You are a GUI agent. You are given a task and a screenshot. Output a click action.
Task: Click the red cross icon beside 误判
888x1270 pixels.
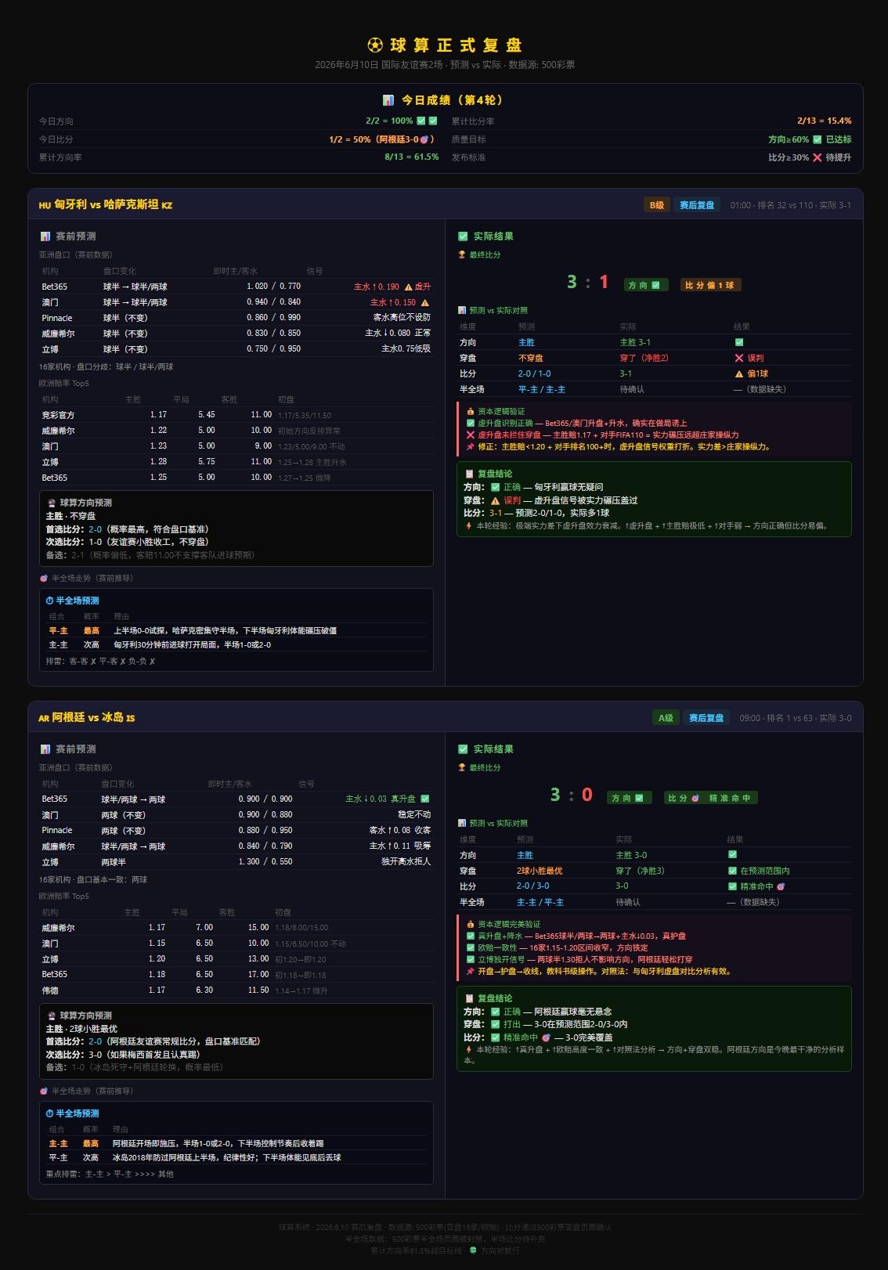tap(738, 358)
